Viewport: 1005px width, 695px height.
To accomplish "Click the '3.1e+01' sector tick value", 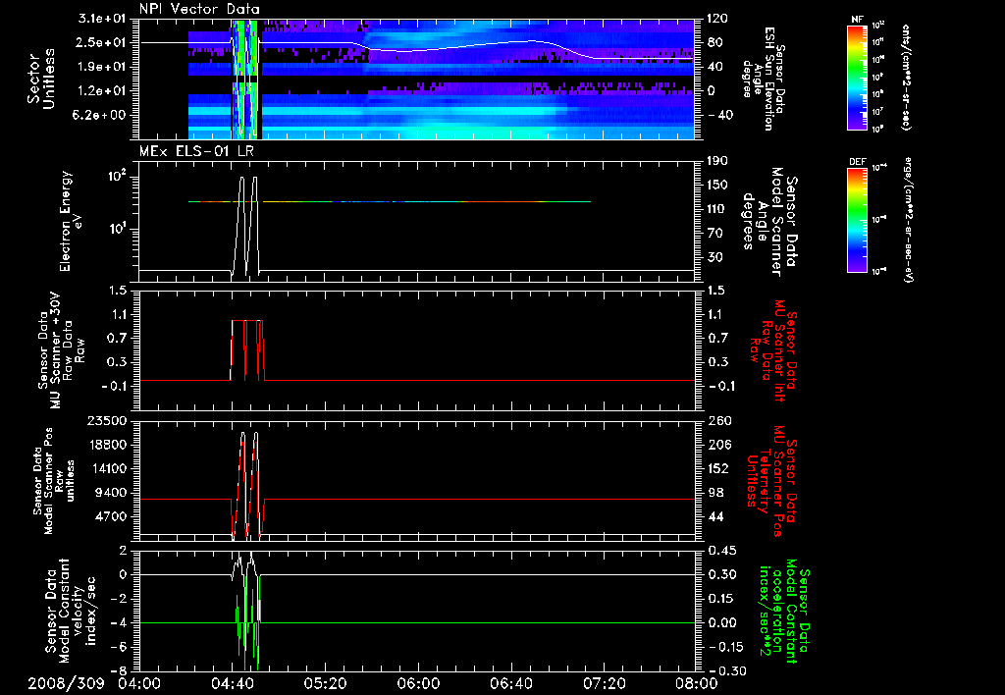I will point(104,19).
